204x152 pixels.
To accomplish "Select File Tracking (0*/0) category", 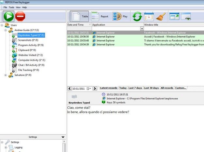I will click(29, 70).
